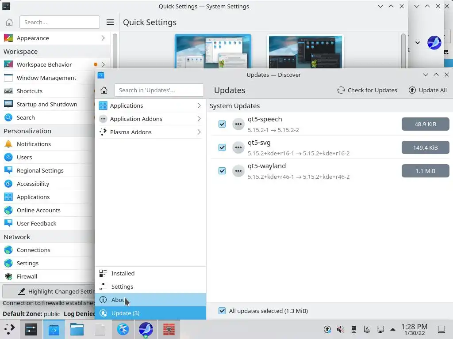Screen dimensions: 453x339
Task: Click qt5-svg 149.4 KiB size button
Action: point(425,147)
